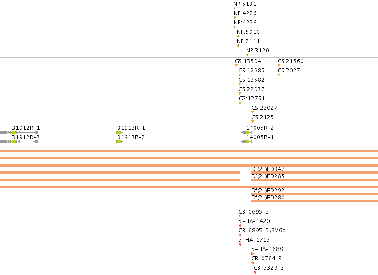Click the CB-6895-3/SM6a label
Viewport: 378px width, 275px height.
click(262, 231)
